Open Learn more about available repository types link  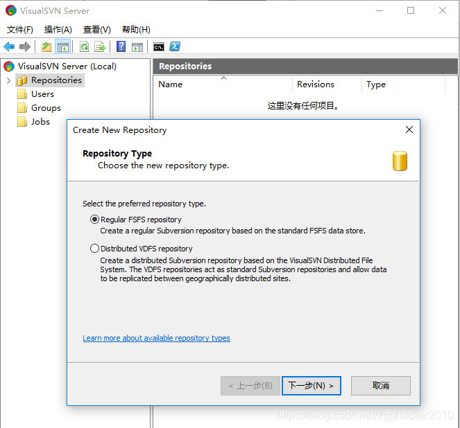click(x=156, y=338)
